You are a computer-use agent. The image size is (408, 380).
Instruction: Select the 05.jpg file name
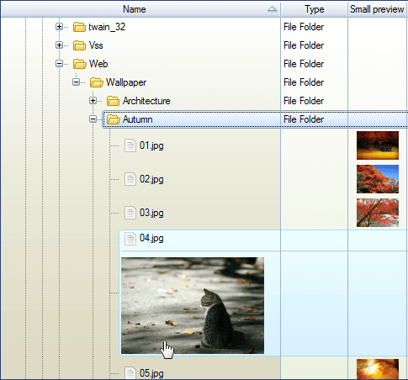coord(151,373)
